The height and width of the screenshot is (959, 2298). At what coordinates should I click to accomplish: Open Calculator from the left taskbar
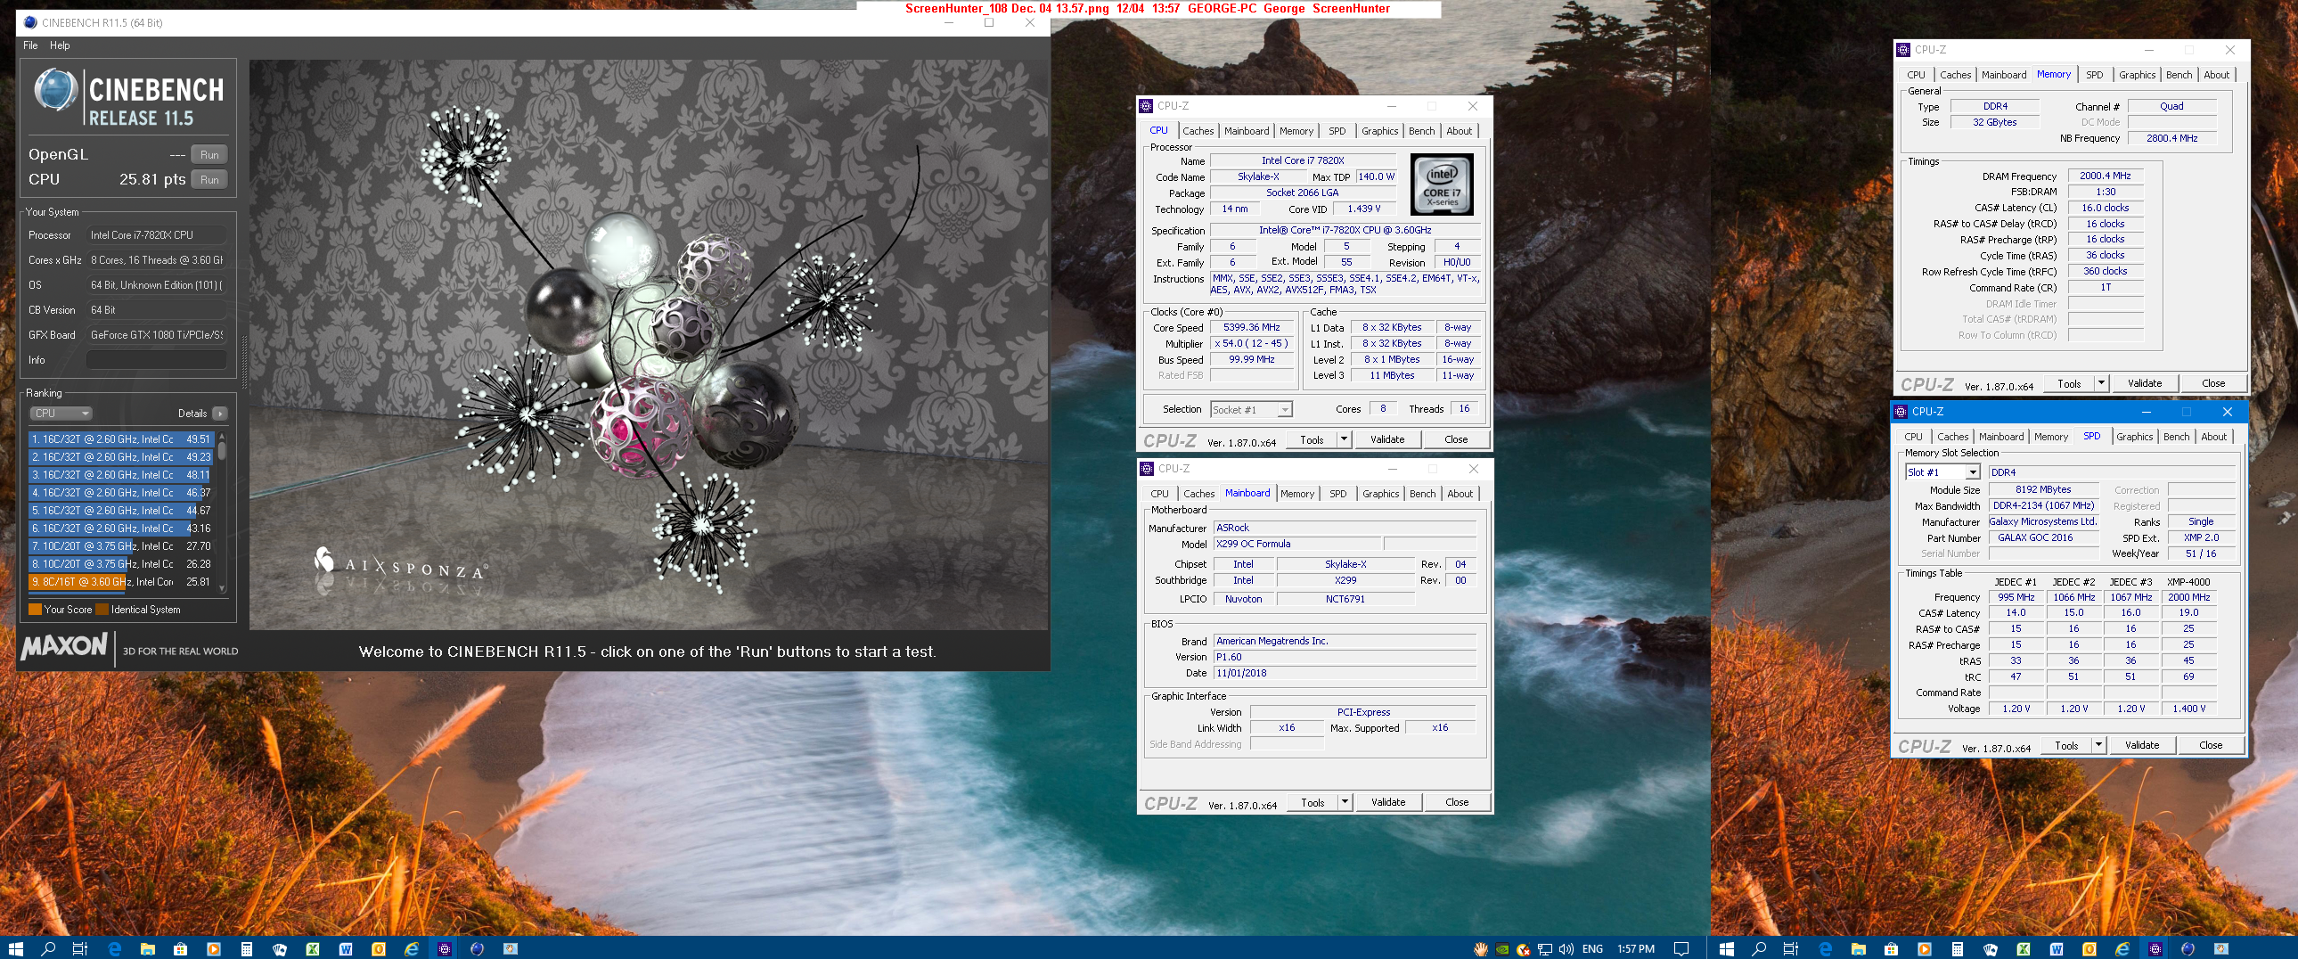pos(246,948)
